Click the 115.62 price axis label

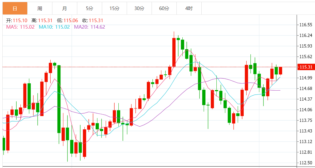[306, 57]
